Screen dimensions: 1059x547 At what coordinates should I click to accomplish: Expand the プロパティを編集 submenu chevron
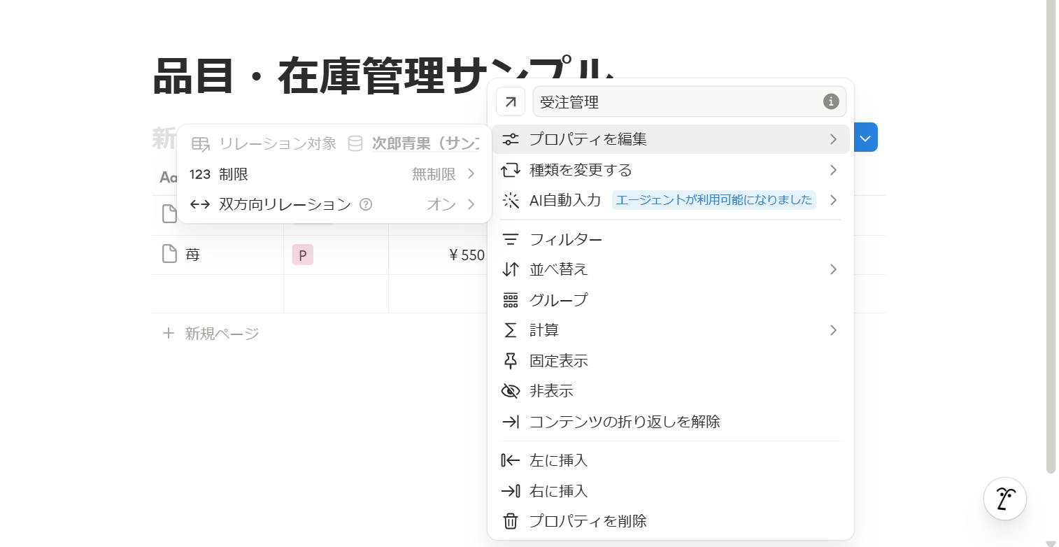[x=833, y=139]
